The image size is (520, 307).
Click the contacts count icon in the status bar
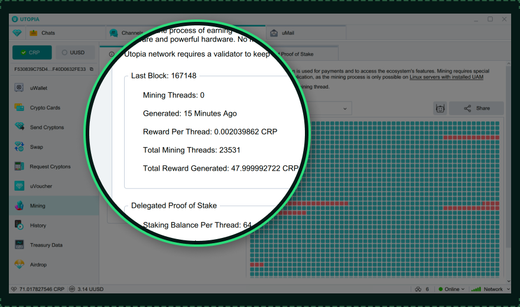418,289
